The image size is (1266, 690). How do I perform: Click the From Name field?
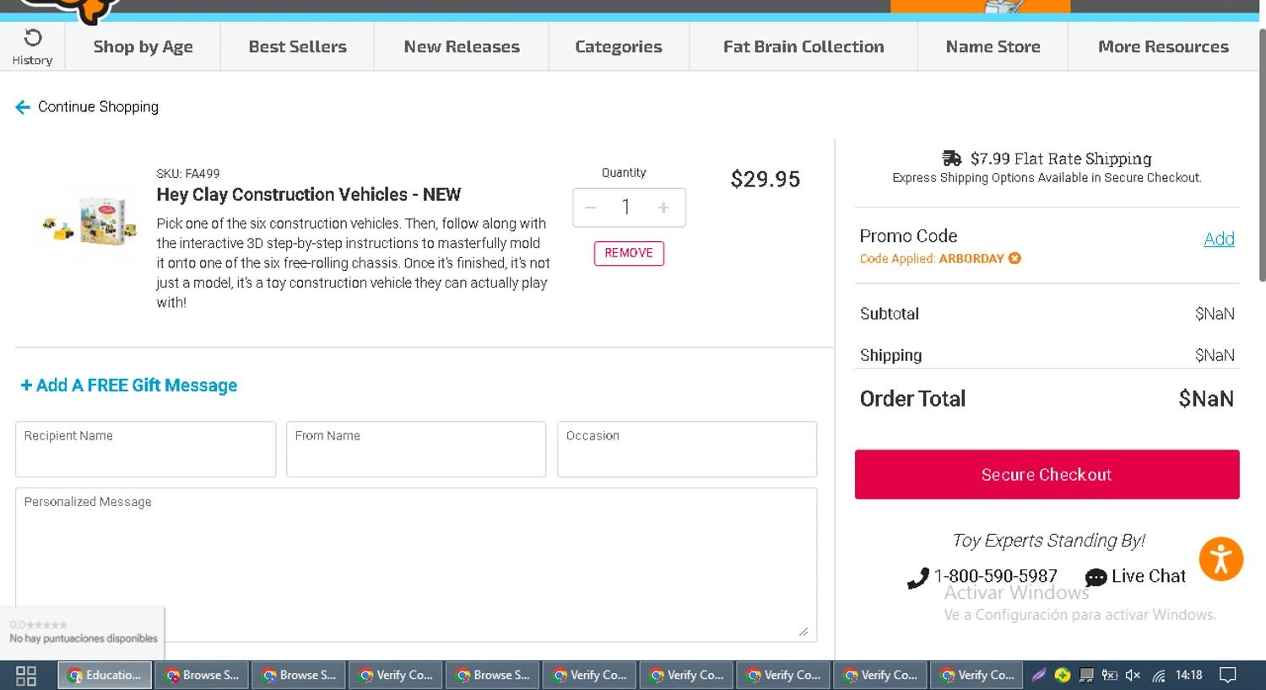[416, 450]
